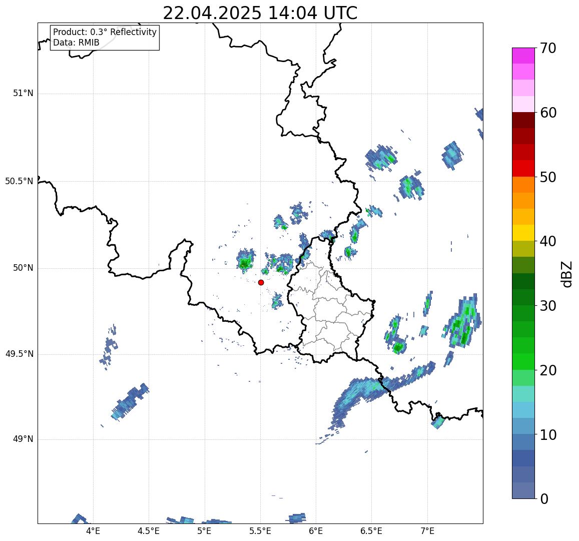Click the 4°E longitude label
Viewport: 579px width, 541px height.
coord(93,531)
